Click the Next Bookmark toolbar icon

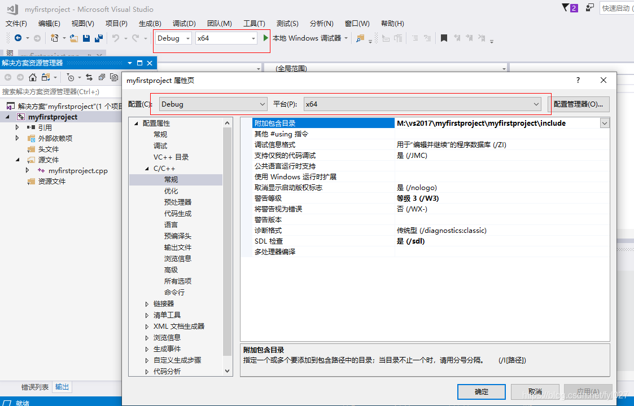[x=469, y=38]
